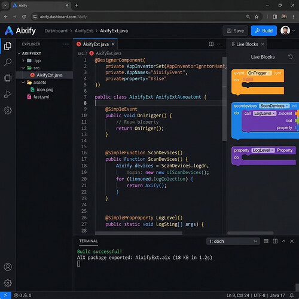The width and height of the screenshot is (299, 299).
Task: Open Explorer more actions ellipsis
Action: pos(65,44)
